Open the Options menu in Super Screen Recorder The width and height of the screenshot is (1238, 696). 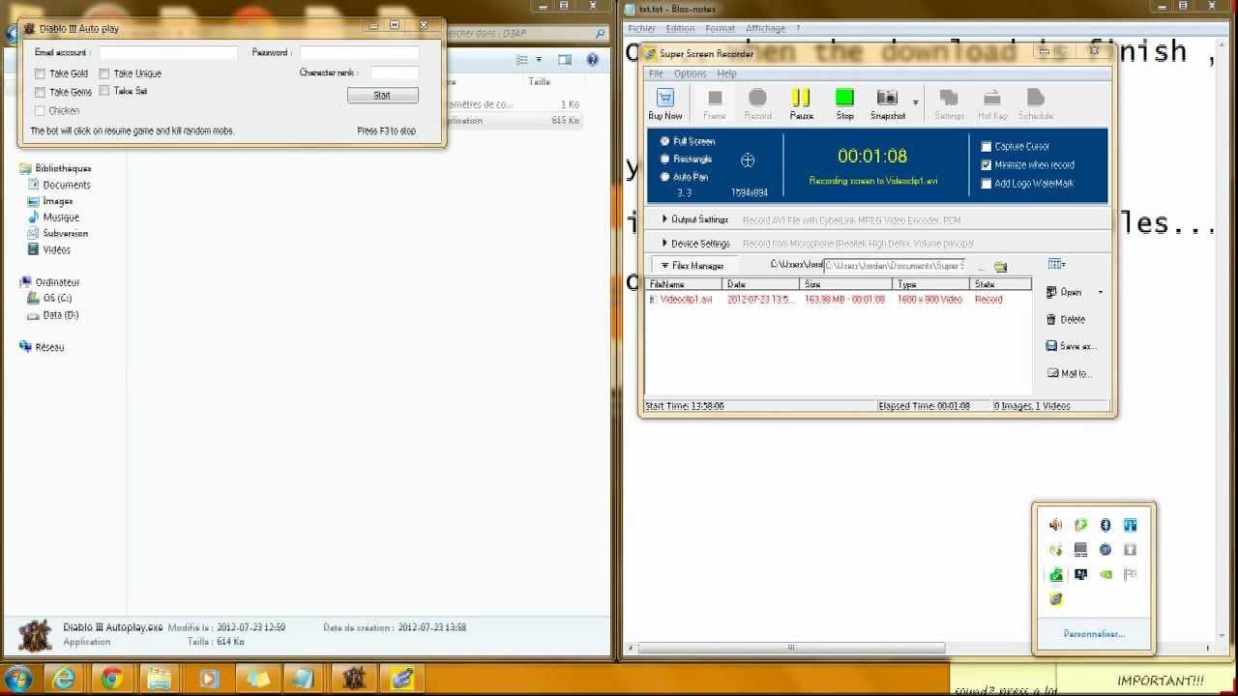(690, 73)
